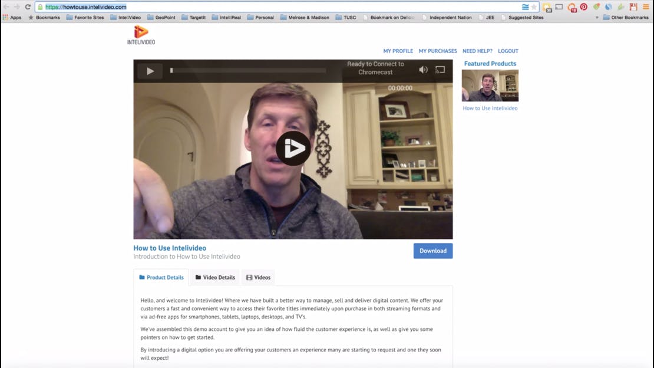Select the Product Details tab
This screenshot has width=654, height=368.
(161, 277)
